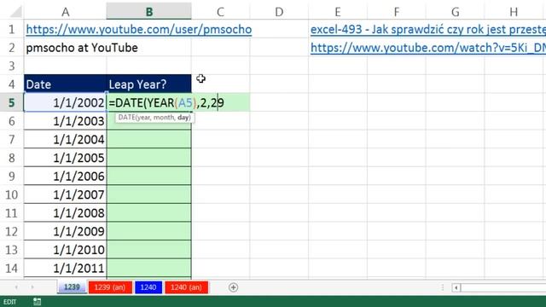This screenshot has height=307, width=546.
Task: Click the green cell B7 beside 1/1/2004
Action: (x=149, y=140)
